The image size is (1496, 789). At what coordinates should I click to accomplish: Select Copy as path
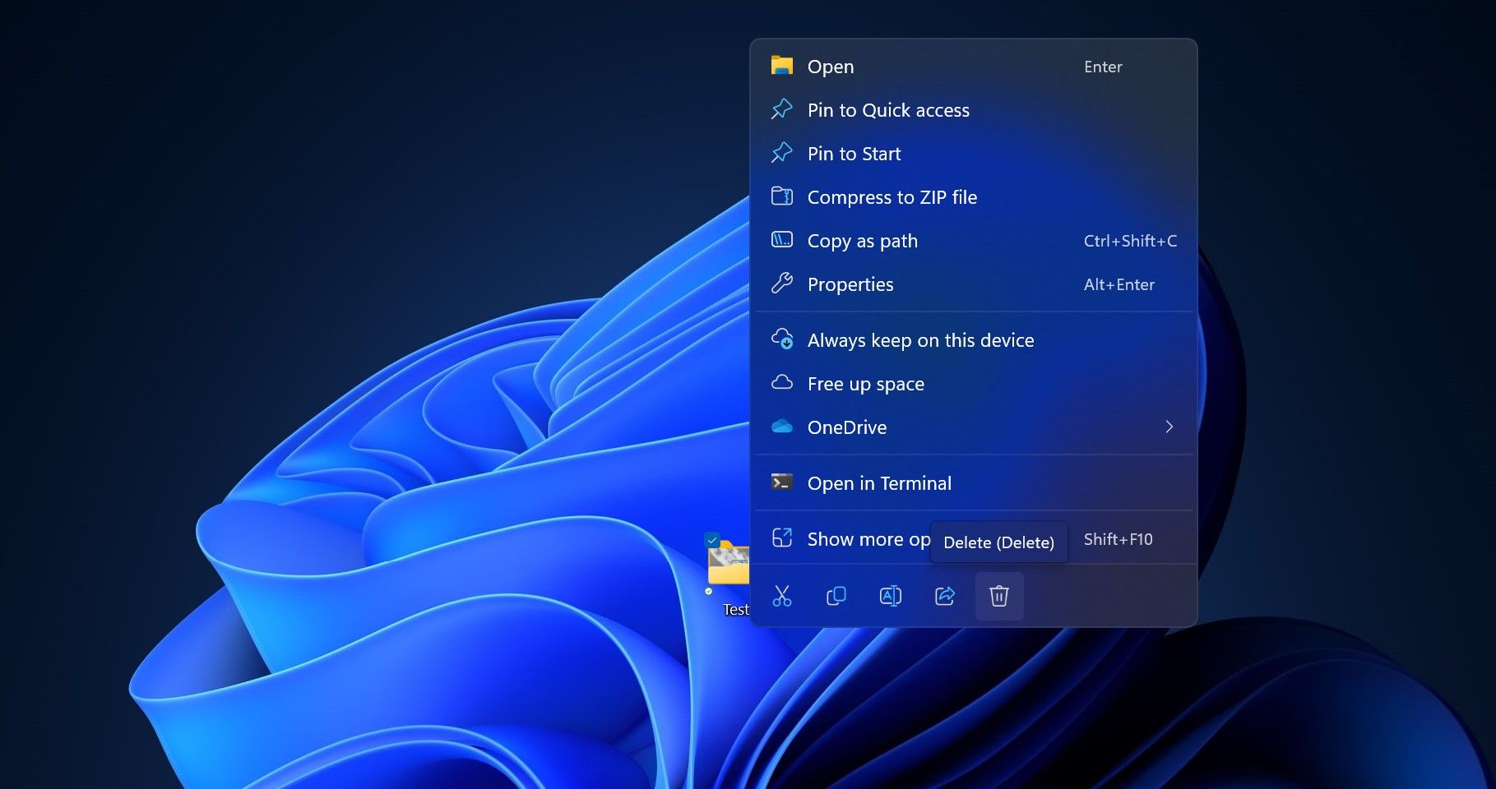862,241
